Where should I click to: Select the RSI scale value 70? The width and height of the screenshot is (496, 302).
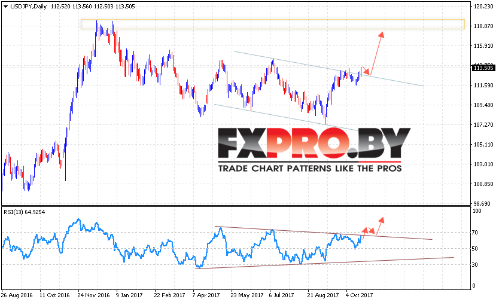coord(475,233)
